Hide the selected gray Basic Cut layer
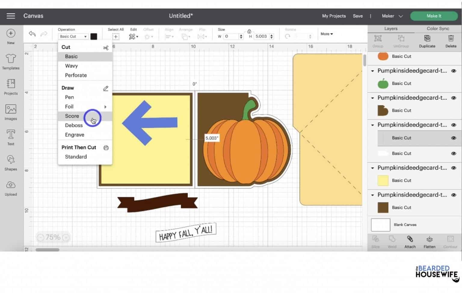Screen dimensions: 462x293 point(454,138)
